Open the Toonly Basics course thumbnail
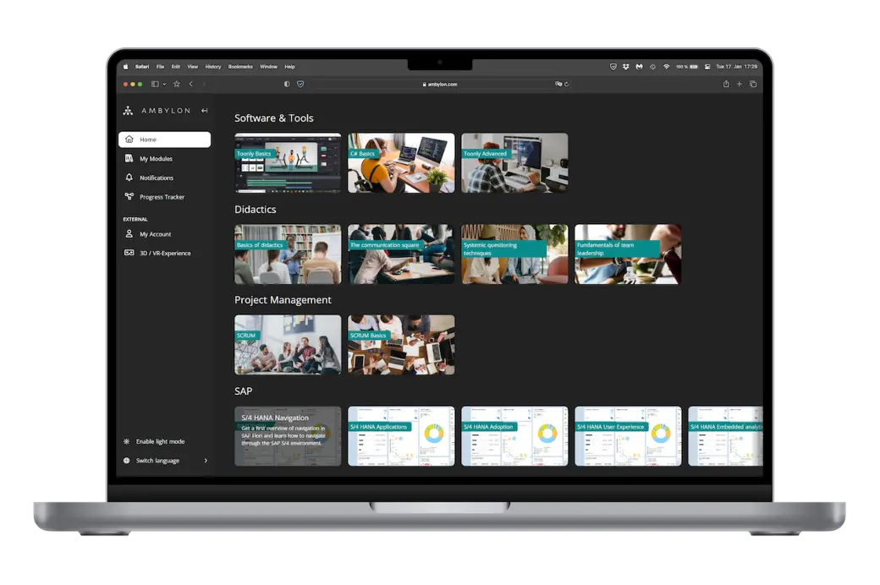880x585 pixels. [x=288, y=163]
